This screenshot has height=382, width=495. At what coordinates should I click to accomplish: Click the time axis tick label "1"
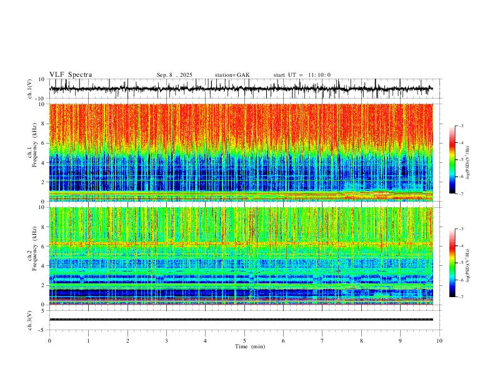[x=88, y=341]
